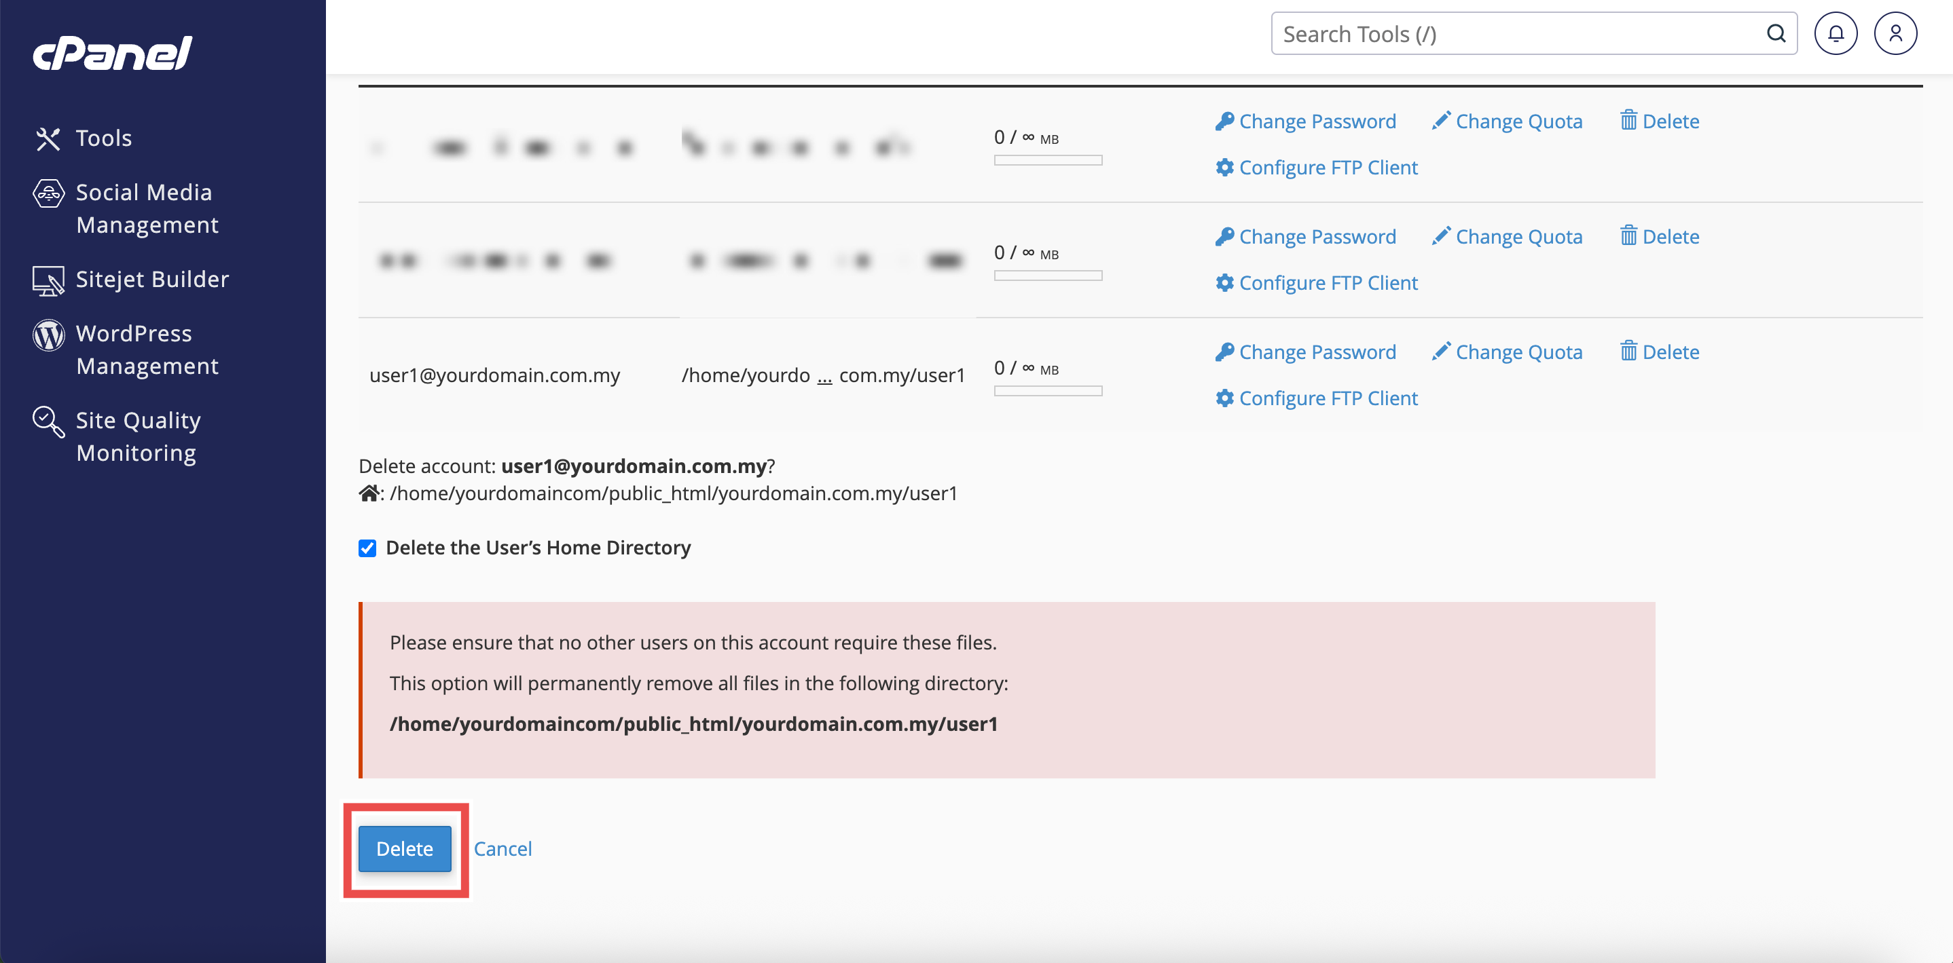Confirm with the blue Delete button
Image resolution: width=1953 pixels, height=963 pixels.
[405, 848]
